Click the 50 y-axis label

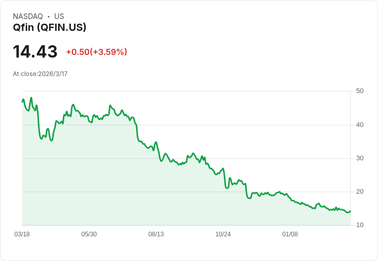point(360,91)
